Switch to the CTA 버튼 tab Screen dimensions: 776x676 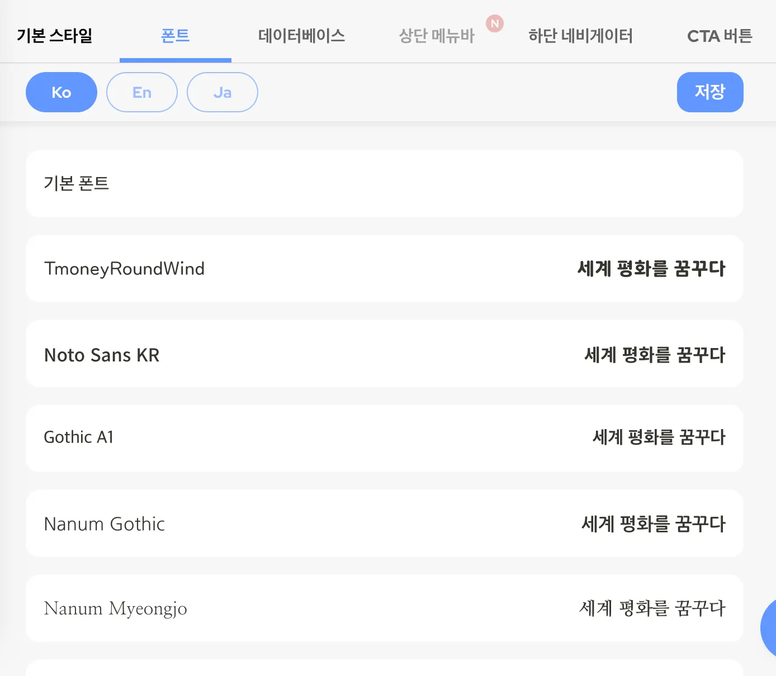coord(720,36)
